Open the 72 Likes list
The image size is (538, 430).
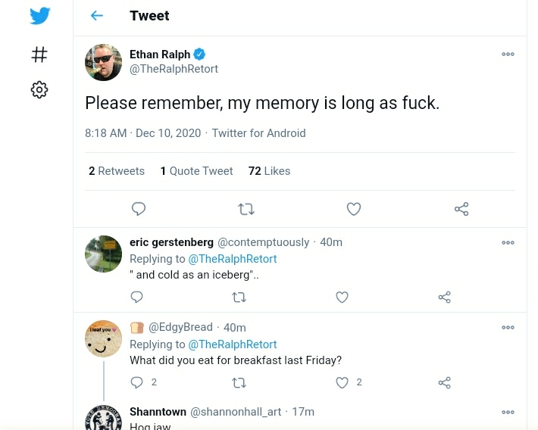[269, 171]
